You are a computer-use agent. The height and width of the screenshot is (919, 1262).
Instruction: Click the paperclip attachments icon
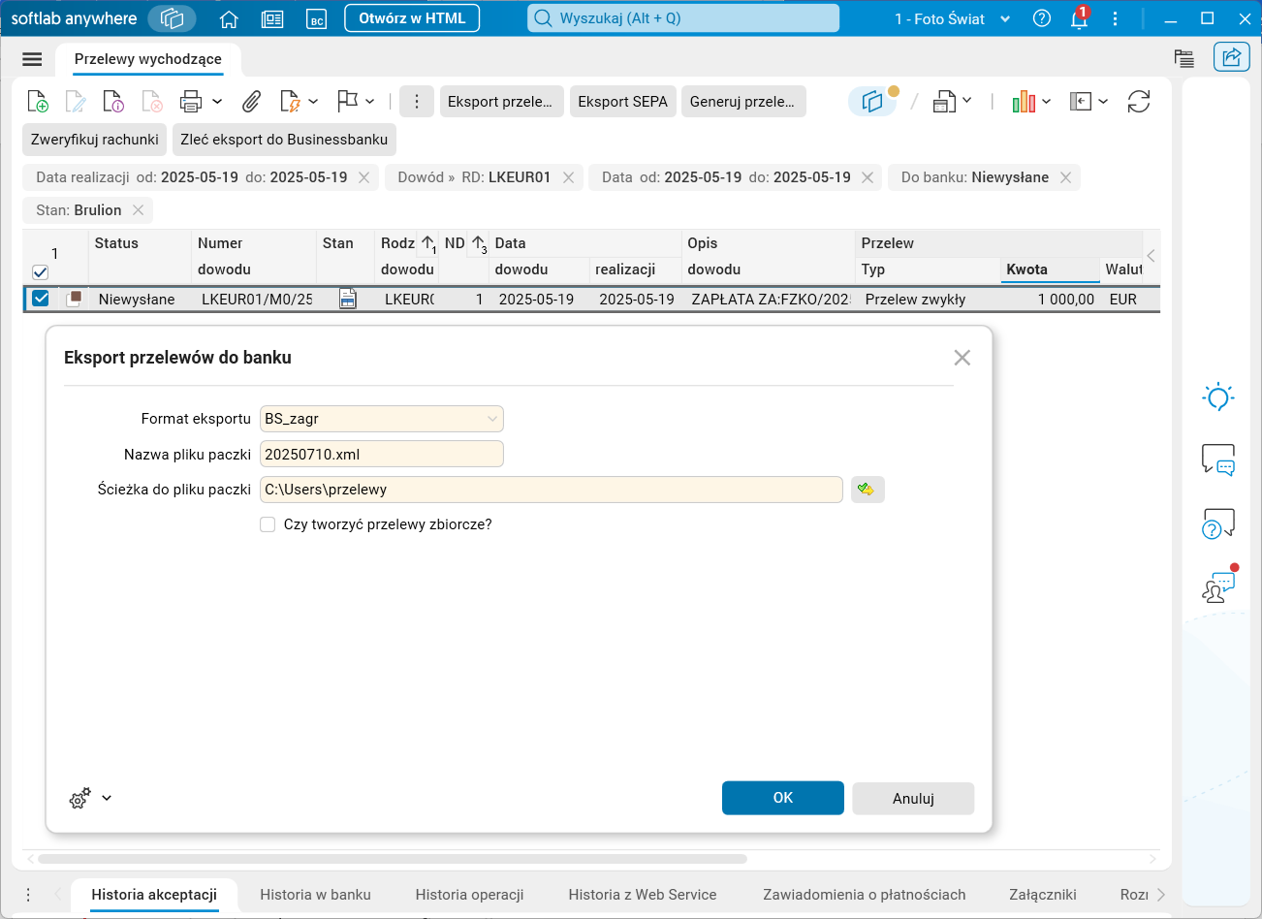251,101
